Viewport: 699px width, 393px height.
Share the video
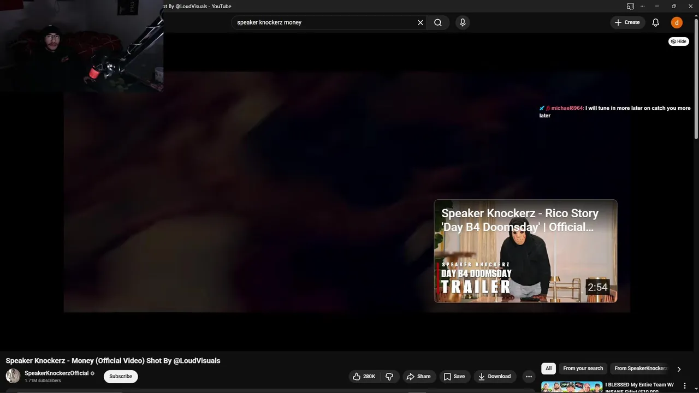(418, 376)
